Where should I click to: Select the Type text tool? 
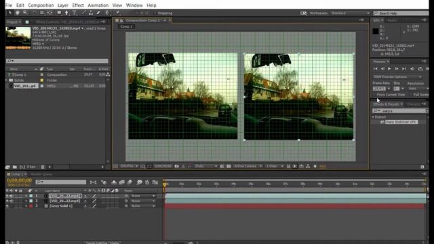click(x=74, y=13)
